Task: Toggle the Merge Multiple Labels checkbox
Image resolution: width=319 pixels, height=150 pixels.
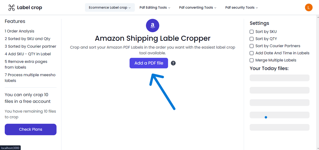Action: (251, 60)
